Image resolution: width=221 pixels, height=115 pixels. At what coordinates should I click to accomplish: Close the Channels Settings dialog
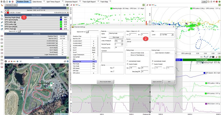click(174, 27)
